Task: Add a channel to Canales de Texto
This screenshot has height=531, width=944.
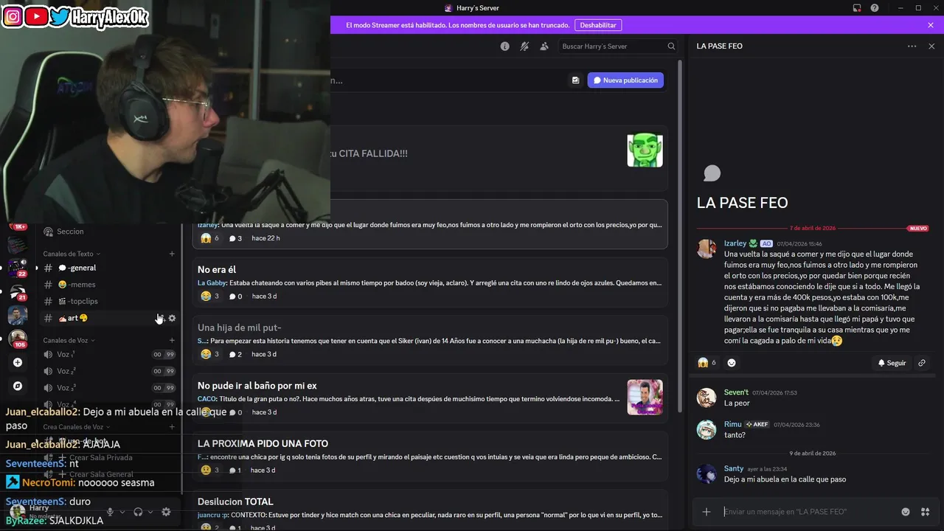Action: tap(172, 254)
